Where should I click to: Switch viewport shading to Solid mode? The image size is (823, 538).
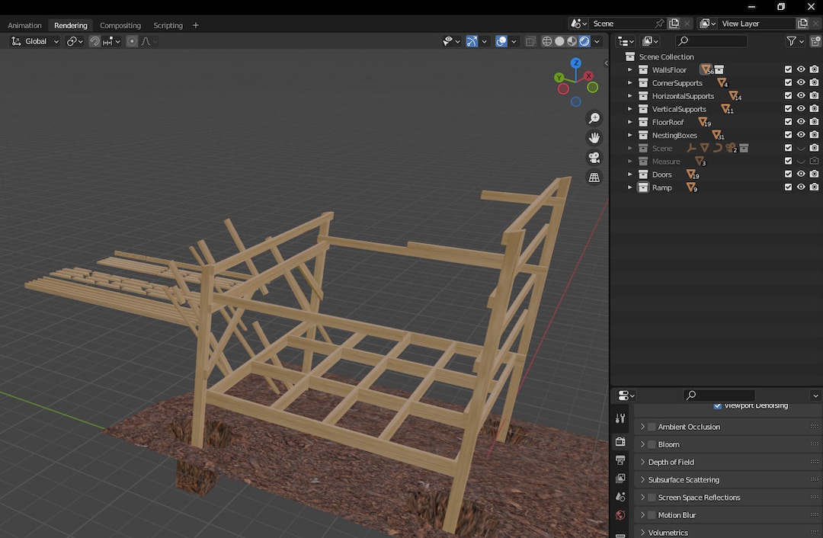pyautogui.click(x=560, y=40)
